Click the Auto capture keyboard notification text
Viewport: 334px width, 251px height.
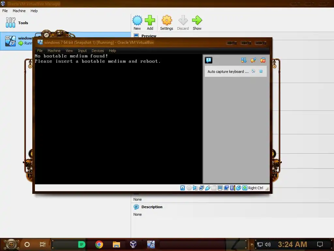(228, 72)
